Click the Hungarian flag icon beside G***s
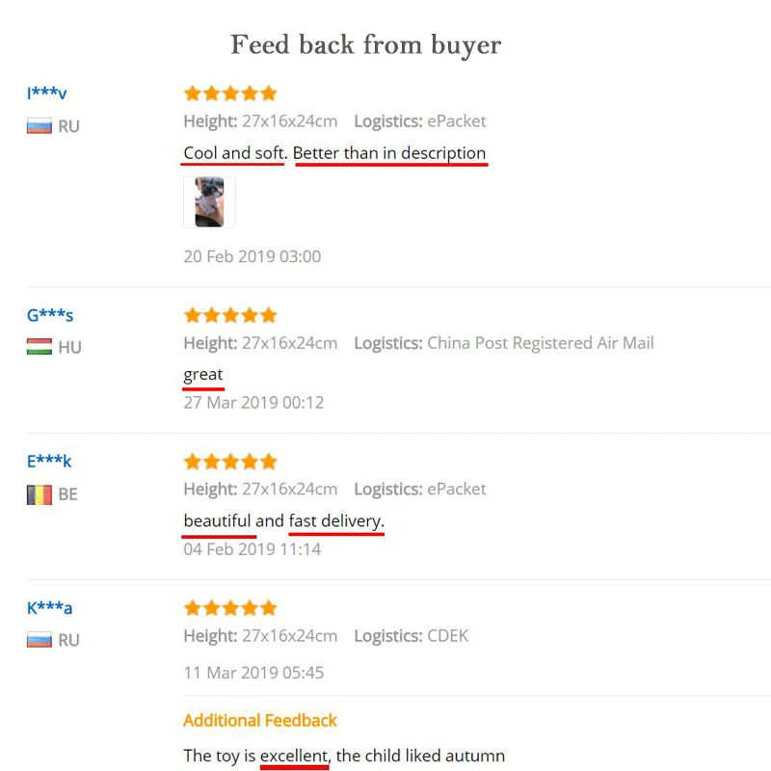Viewport: 771px width, 771px height. (39, 347)
